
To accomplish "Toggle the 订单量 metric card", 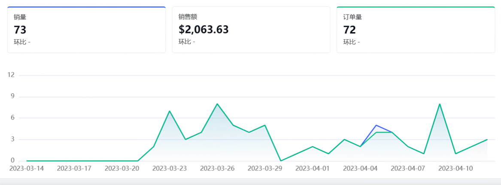I will (416, 30).
